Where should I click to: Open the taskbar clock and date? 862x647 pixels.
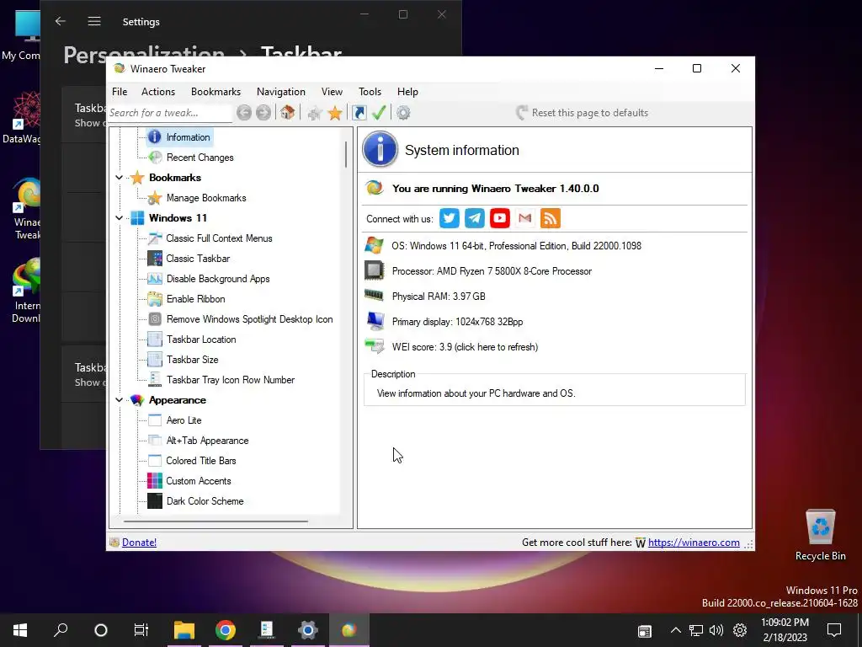(785, 630)
